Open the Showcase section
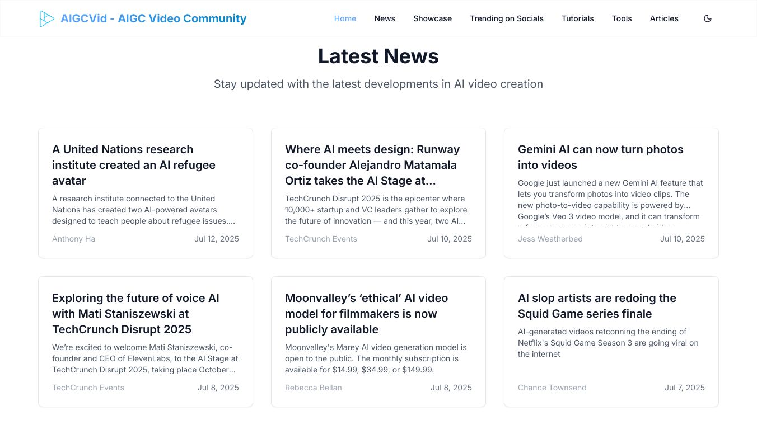757x425 pixels. (432, 18)
